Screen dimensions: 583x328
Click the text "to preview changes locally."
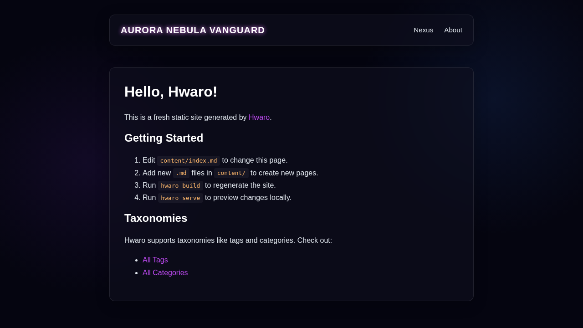(x=248, y=198)
